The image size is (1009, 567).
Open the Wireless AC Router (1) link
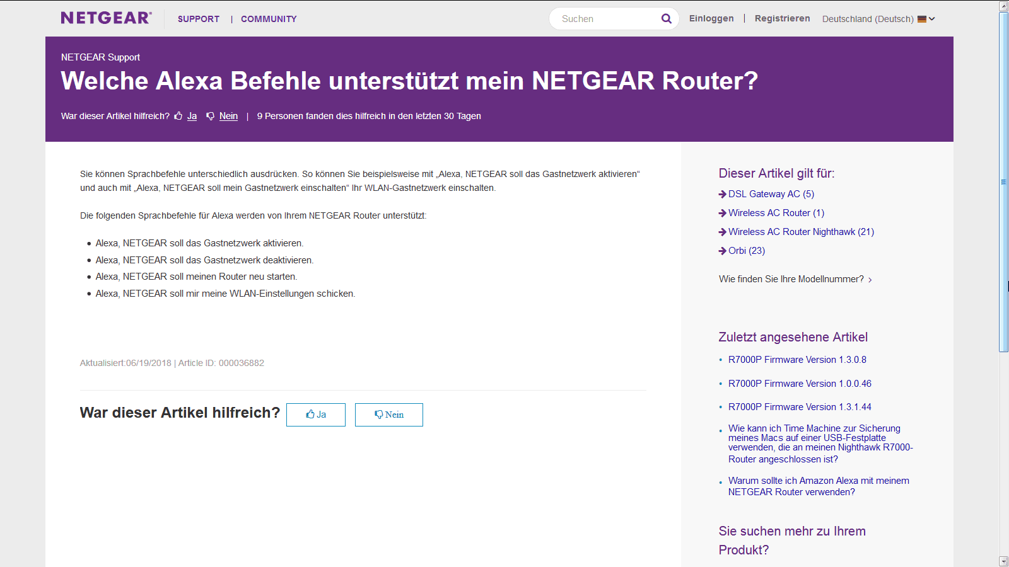(776, 213)
